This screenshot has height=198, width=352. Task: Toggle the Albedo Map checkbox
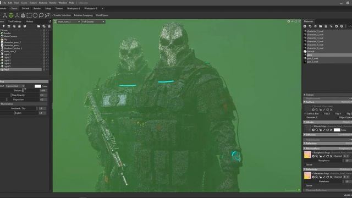pyautogui.click(x=312, y=127)
